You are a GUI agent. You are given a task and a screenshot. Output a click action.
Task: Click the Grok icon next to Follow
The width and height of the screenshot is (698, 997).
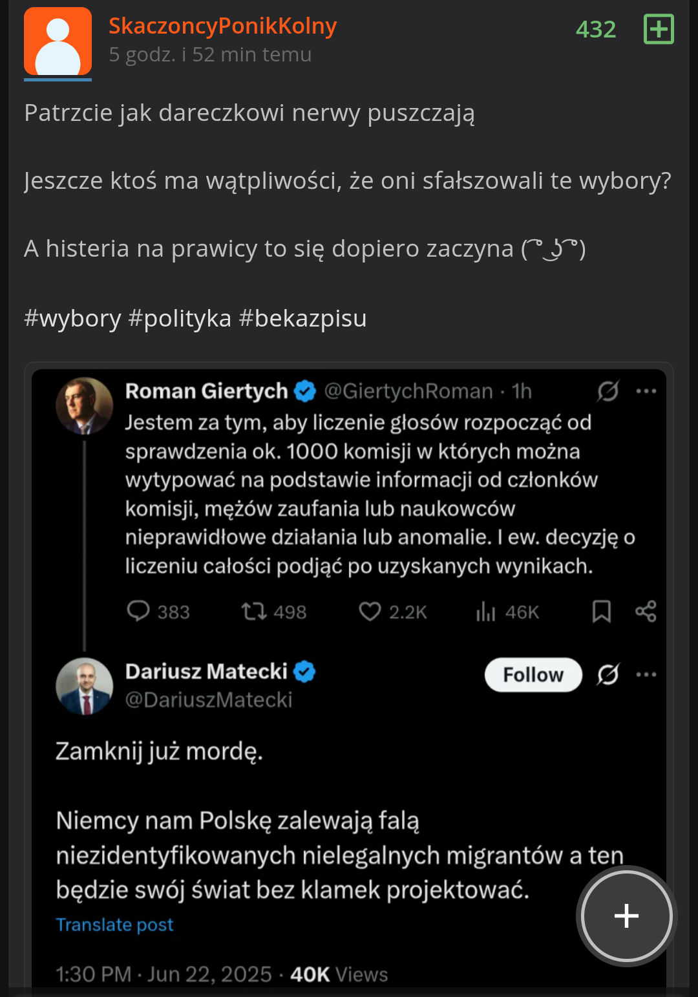click(608, 674)
